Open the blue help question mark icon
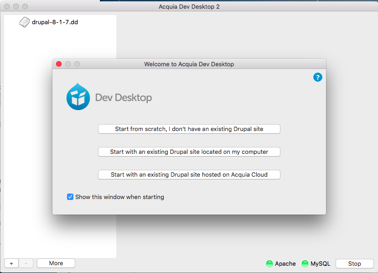 coord(317,77)
